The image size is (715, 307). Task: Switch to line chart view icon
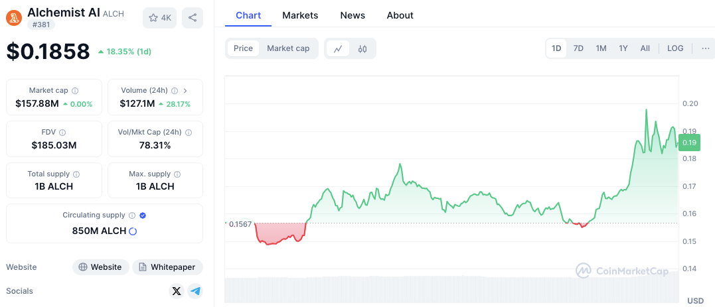pos(338,49)
